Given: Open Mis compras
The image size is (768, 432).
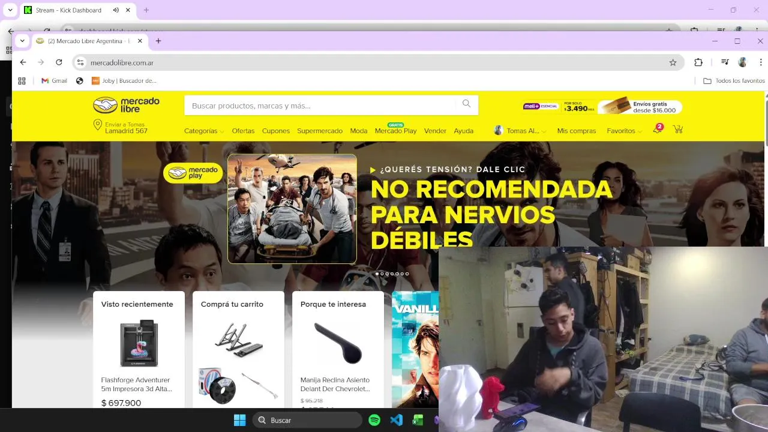Looking at the screenshot, I should click(x=577, y=131).
